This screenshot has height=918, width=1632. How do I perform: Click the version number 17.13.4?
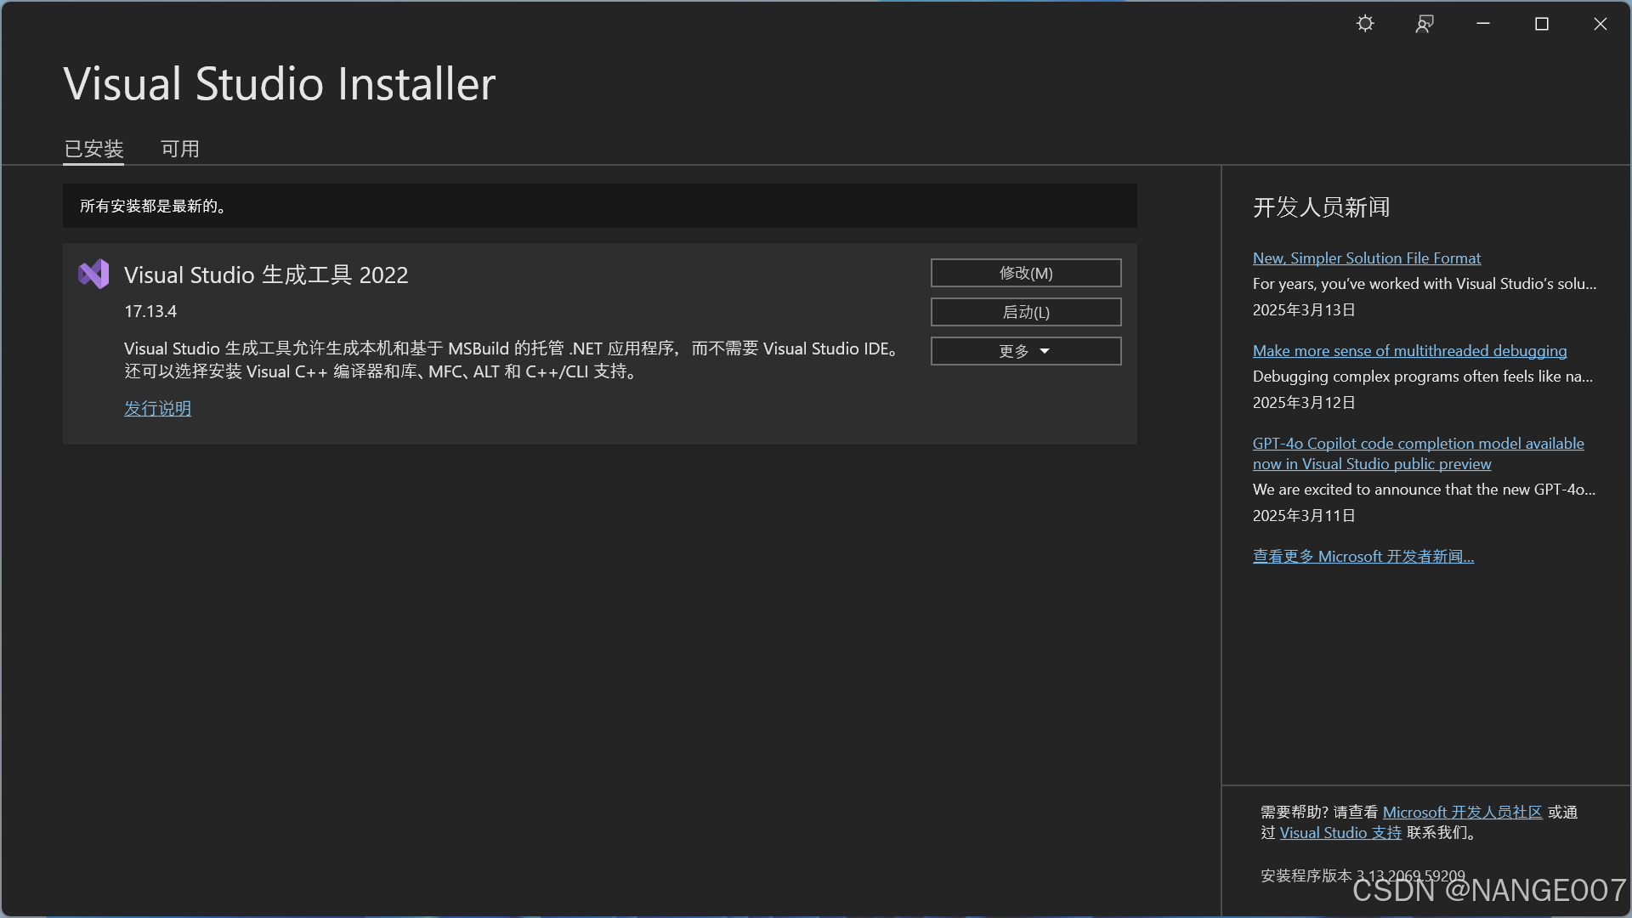coord(150,311)
